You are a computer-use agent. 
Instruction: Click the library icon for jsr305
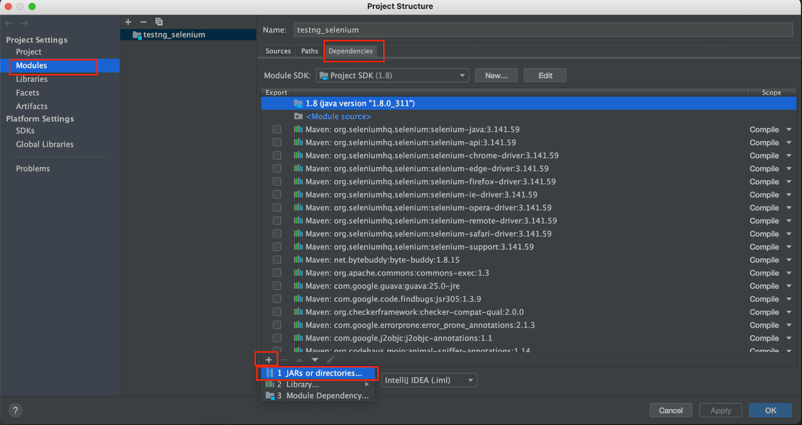tap(298, 299)
